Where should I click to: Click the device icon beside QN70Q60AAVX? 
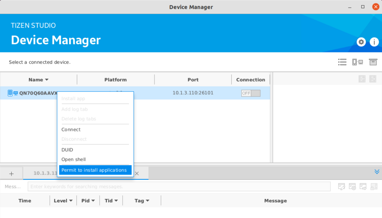pos(13,93)
